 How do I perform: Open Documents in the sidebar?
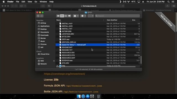(43, 32)
